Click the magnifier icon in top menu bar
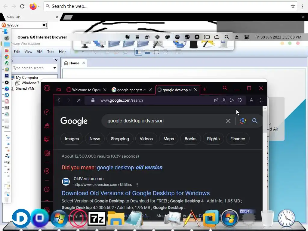Viewport: 308px width, 231px height. tap(227, 37)
